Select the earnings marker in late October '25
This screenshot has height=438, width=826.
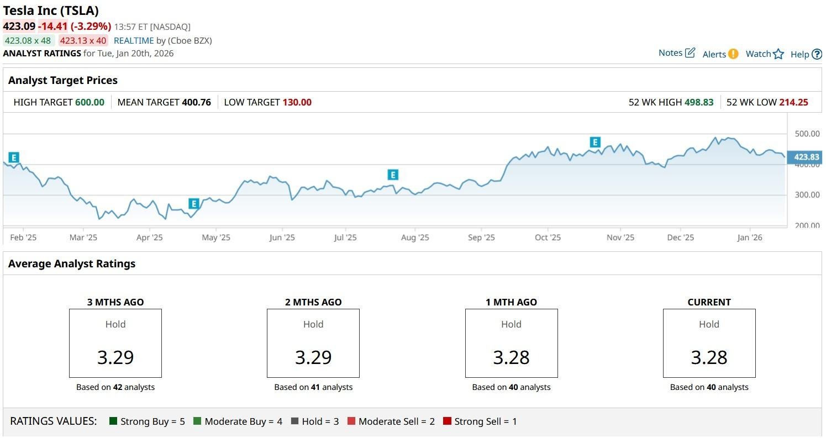[595, 142]
